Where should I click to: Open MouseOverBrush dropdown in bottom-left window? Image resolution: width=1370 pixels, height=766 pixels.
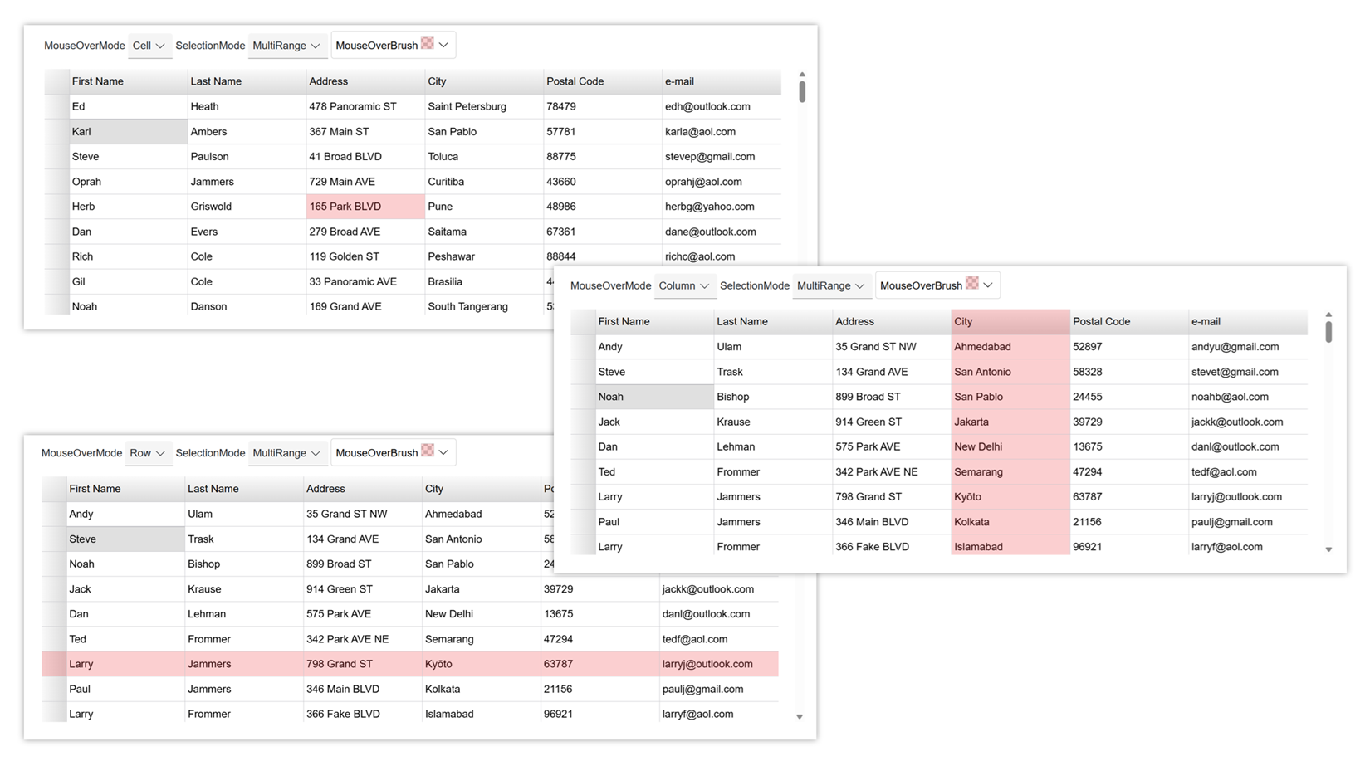[393, 452]
